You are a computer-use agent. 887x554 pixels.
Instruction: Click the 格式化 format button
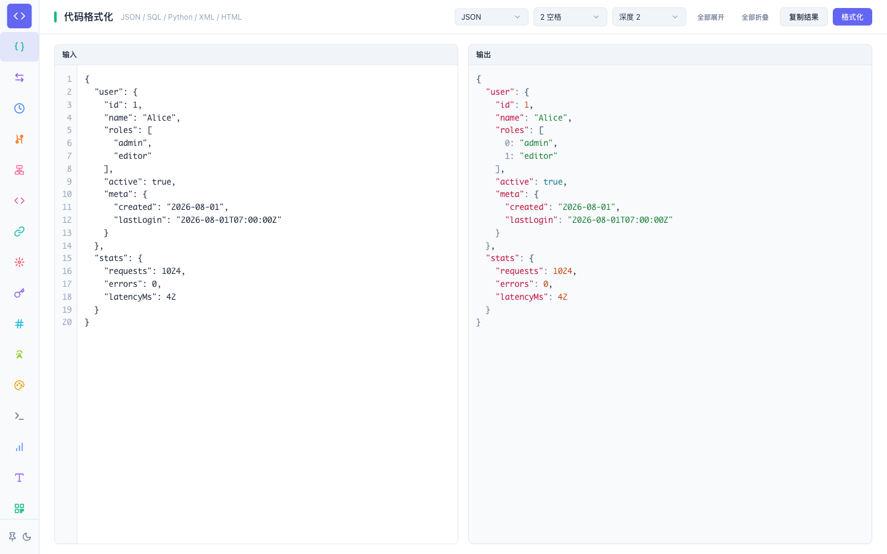click(x=853, y=17)
